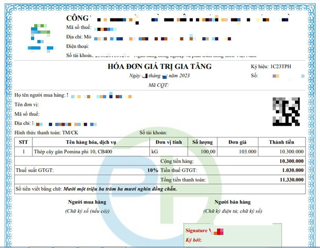
Task: Click the 'Người mua hàng' heading
Action: pos(87,202)
